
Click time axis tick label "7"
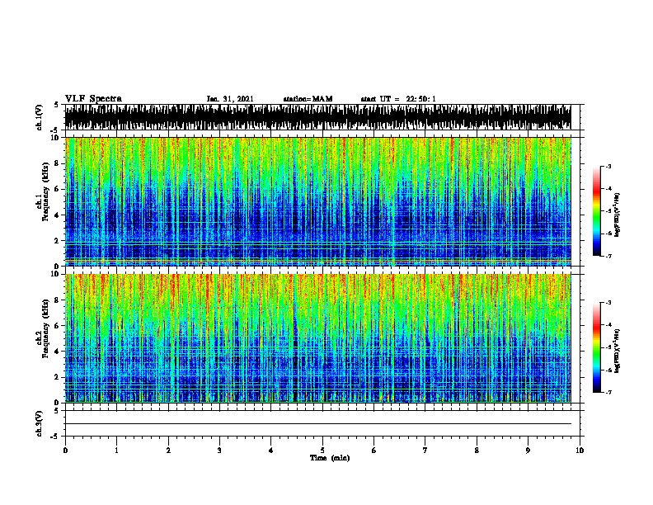click(x=425, y=451)
